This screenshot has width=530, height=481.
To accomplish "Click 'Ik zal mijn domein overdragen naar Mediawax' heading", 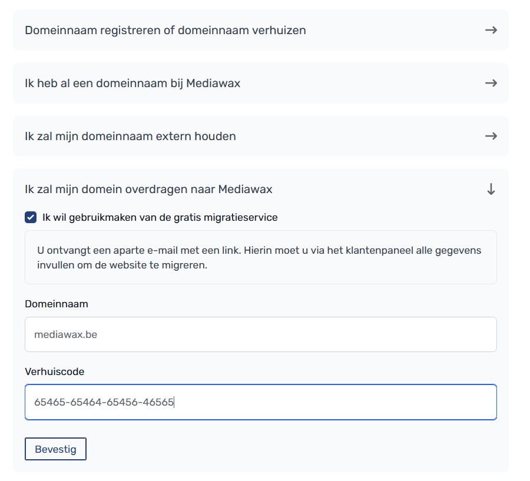I will click(x=148, y=190).
